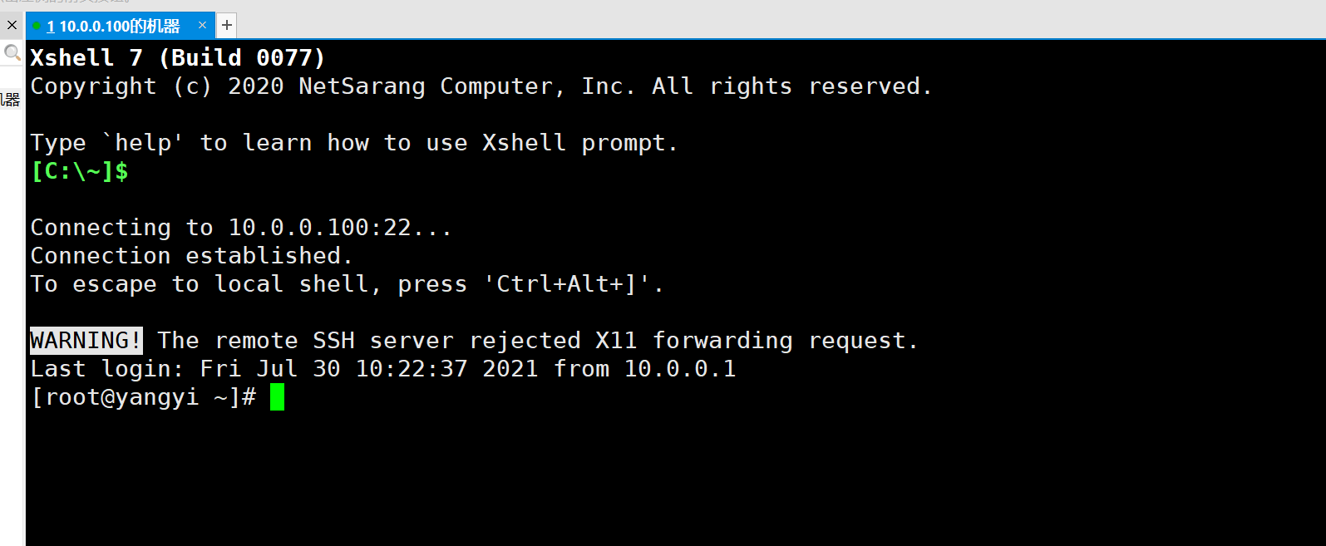
Task: Click the green connection status dot on tab
Action: click(x=37, y=26)
